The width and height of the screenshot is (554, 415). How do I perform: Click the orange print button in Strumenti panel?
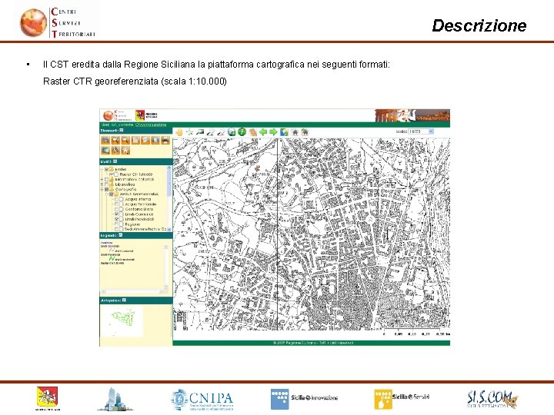165,140
